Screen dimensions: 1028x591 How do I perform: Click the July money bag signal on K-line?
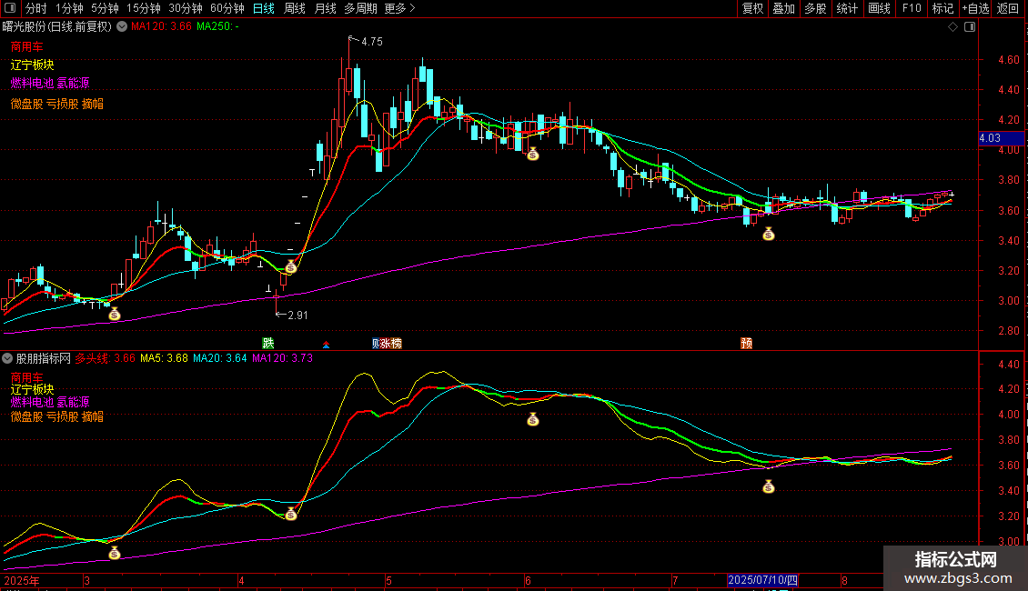coord(769,234)
